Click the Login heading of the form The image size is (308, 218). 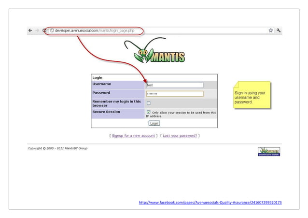coord(98,77)
